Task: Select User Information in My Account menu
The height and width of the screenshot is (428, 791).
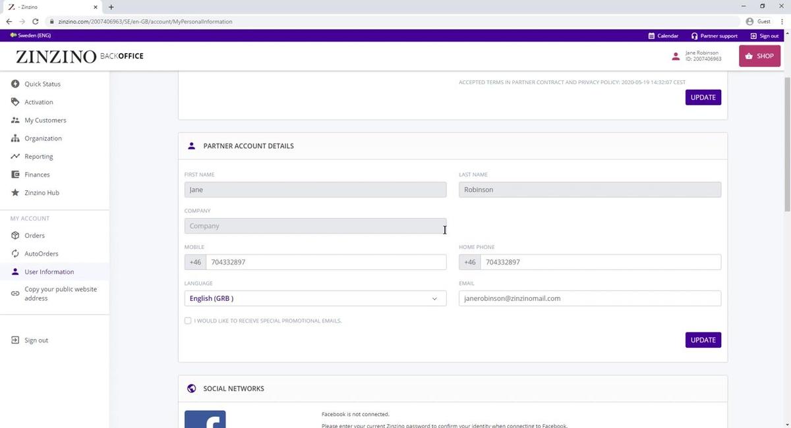Action: pyautogui.click(x=48, y=271)
